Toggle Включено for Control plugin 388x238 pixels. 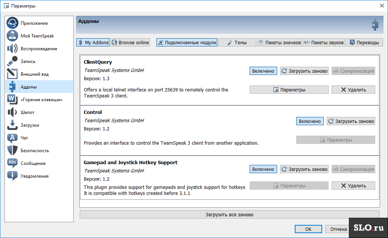(x=310, y=121)
